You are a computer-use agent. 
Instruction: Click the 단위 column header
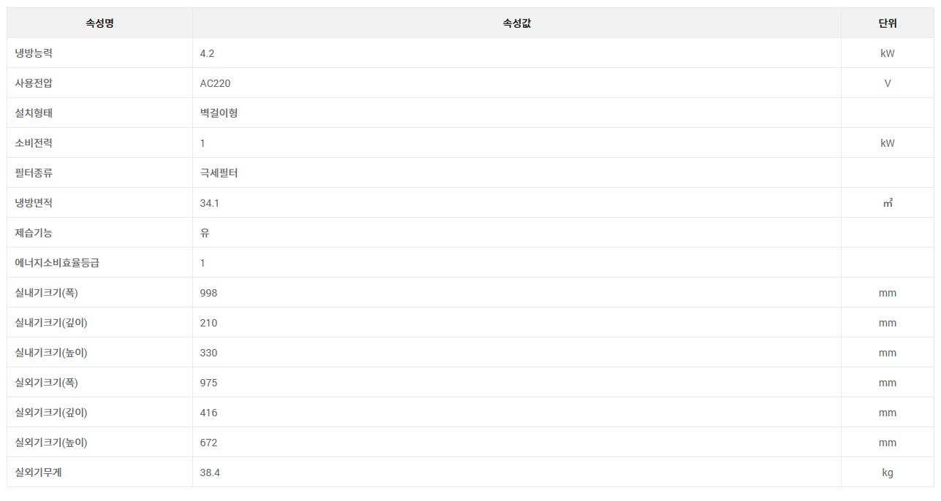[x=888, y=23]
